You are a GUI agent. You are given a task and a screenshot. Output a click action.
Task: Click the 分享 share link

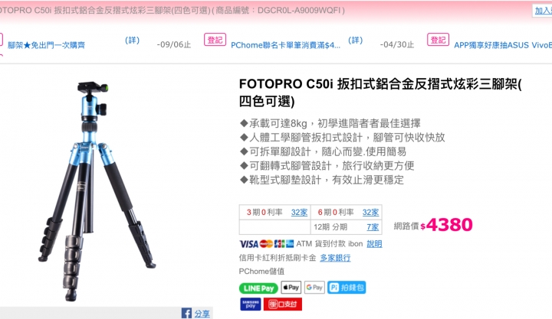pos(202,314)
